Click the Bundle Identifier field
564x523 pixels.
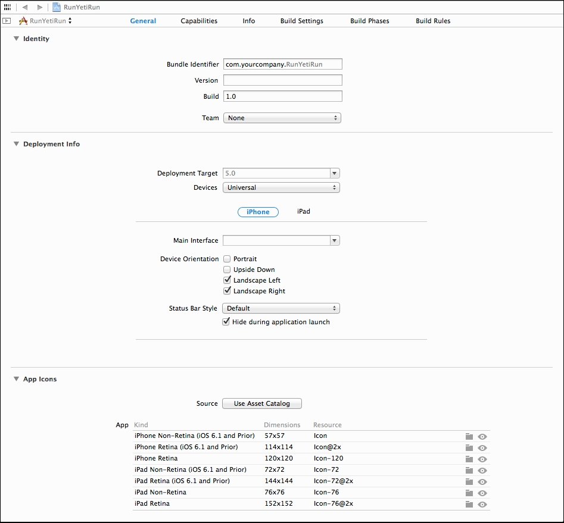[x=283, y=64]
